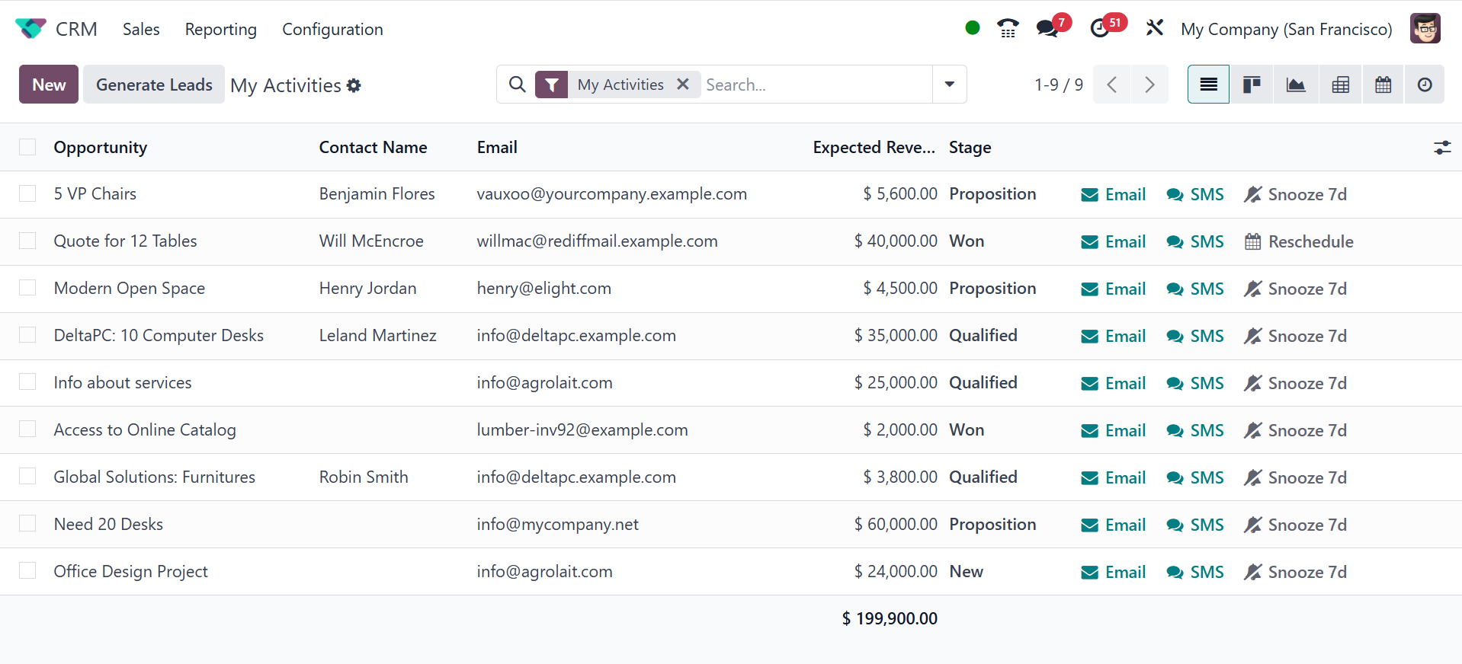Select the 5 VP Chairs row checkbox
Screen dimensions: 1462x664
27,193
